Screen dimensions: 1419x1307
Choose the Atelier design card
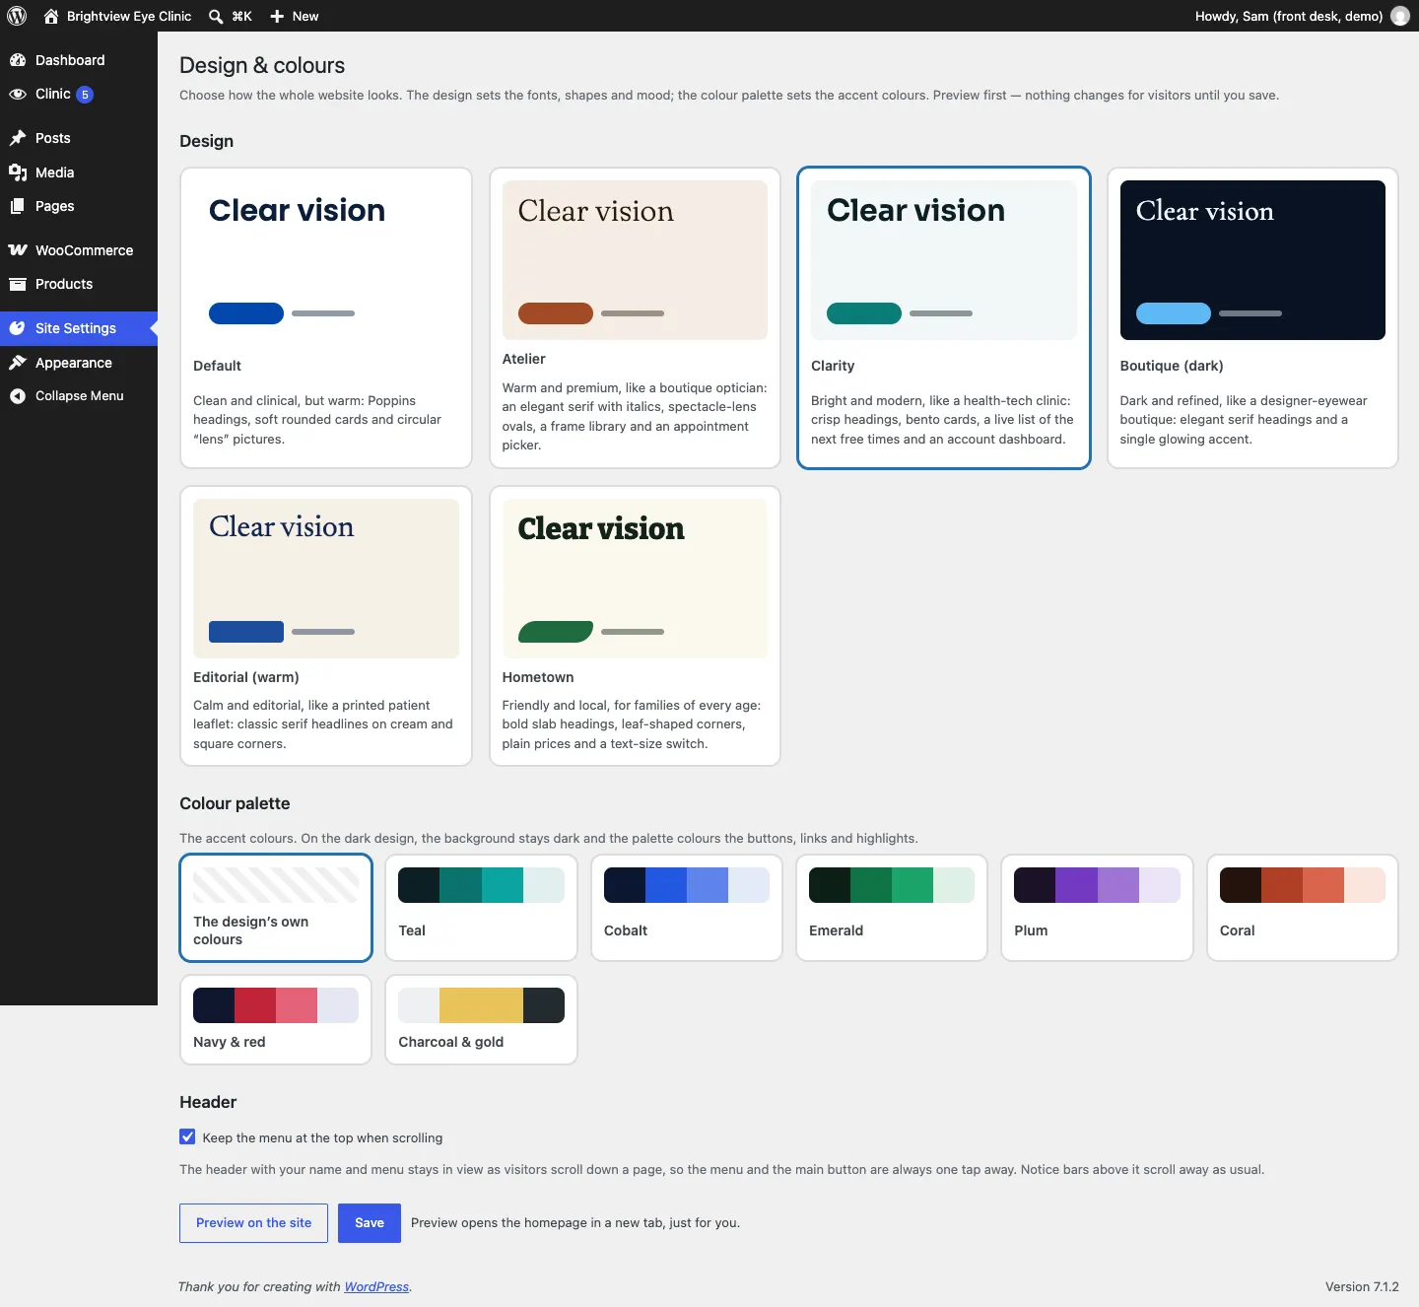tap(635, 317)
